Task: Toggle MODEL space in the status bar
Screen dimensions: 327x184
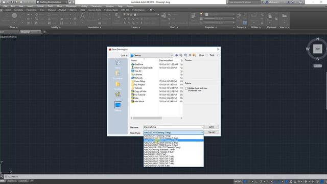Action: [238, 181]
